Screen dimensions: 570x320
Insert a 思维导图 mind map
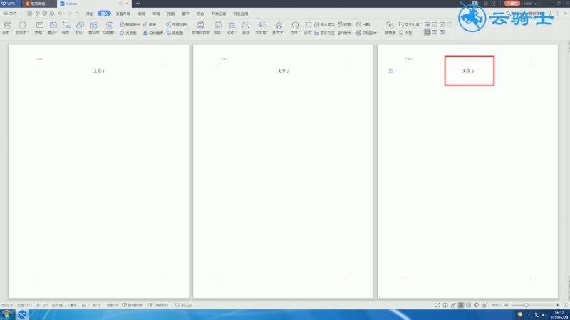177,24
